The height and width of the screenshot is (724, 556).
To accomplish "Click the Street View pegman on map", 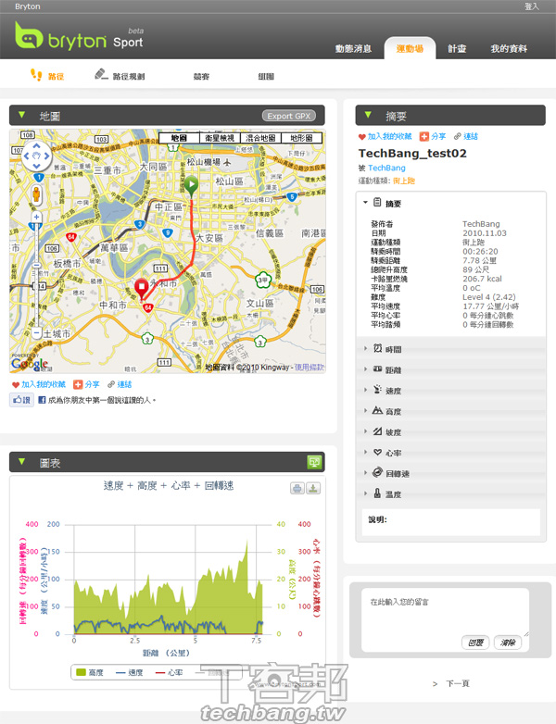I will tap(36, 194).
